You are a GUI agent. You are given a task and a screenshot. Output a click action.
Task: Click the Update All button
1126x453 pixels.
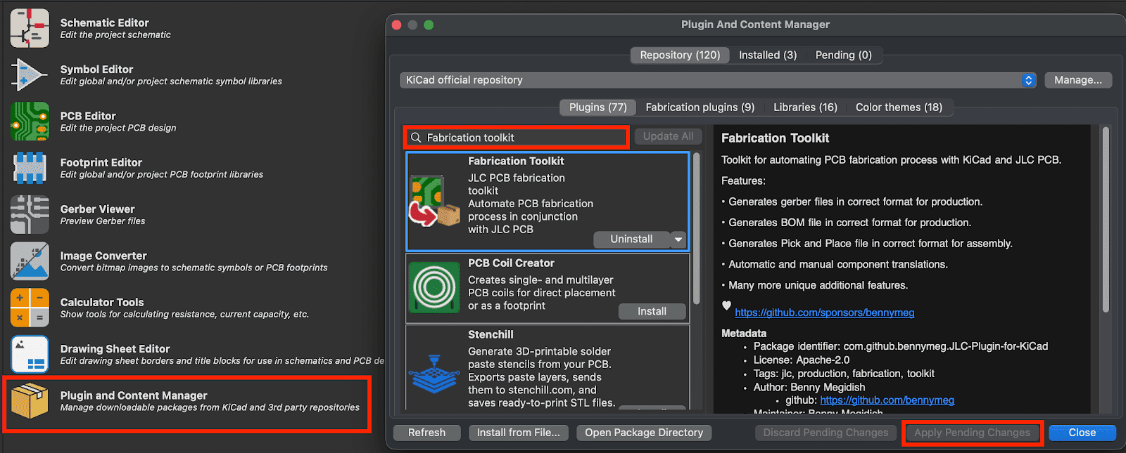click(668, 136)
